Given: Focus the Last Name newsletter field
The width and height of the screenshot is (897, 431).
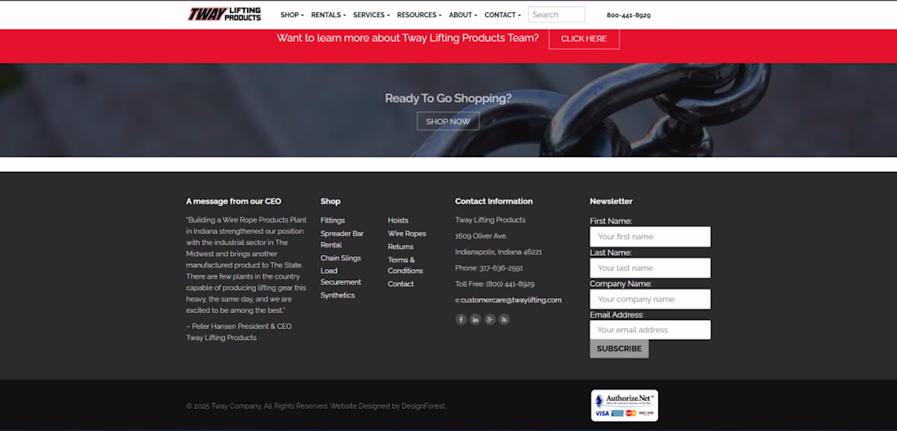Looking at the screenshot, I should [x=651, y=268].
